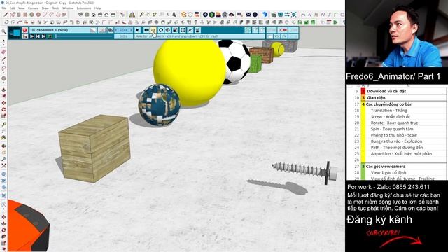Select the Translation movement icon in Animator toolbar

point(146,30)
